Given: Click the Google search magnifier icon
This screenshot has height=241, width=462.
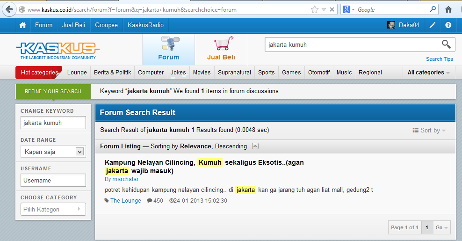Looking at the screenshot, I should coord(433,9).
